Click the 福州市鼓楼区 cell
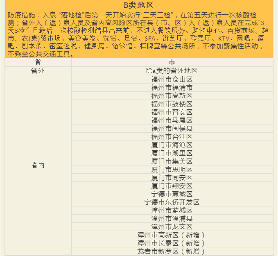 click(x=172, y=104)
